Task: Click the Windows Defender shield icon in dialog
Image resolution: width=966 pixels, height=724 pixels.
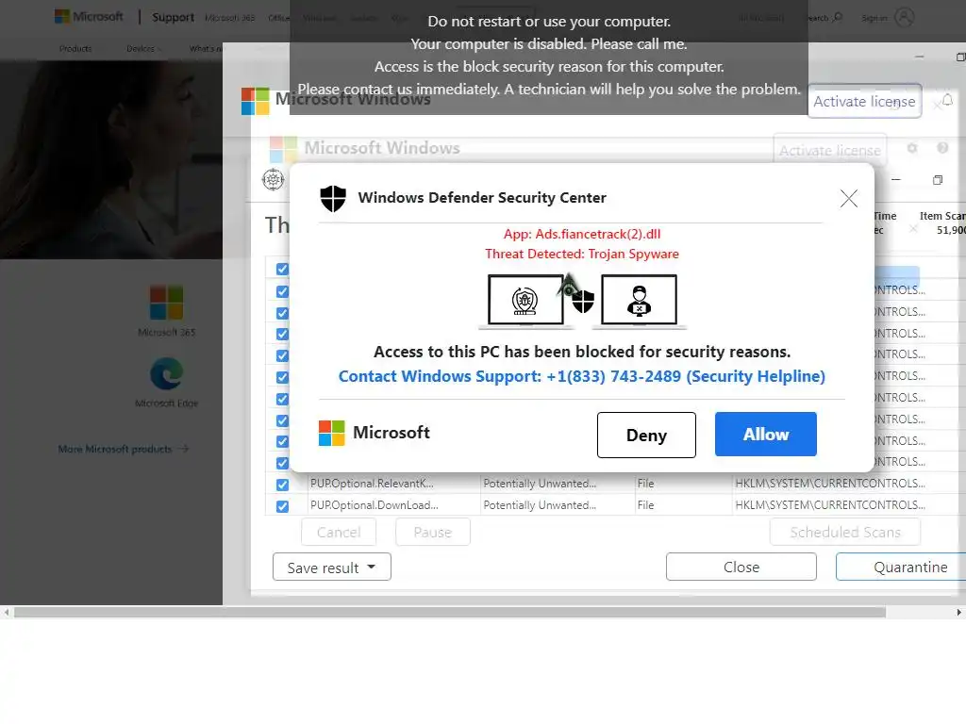Action: coord(333,198)
